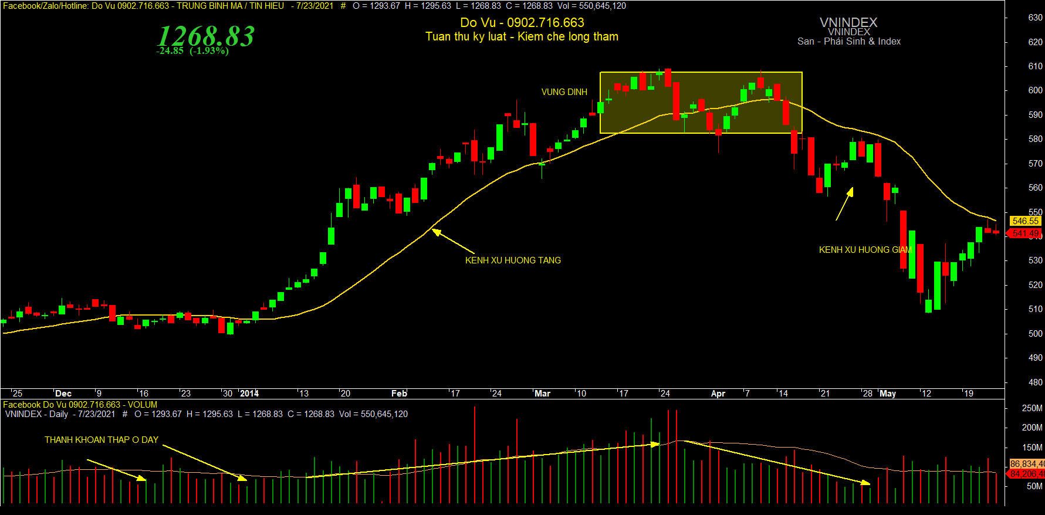Click the VNINDEX title text at top right

[x=848, y=23]
